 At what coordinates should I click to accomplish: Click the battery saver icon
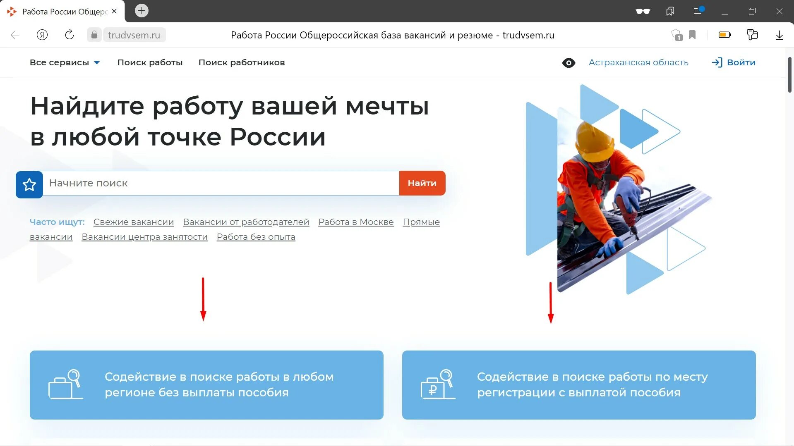tap(725, 35)
